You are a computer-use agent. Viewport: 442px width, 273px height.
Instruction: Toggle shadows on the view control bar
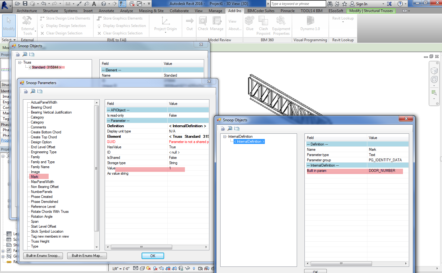point(155,269)
